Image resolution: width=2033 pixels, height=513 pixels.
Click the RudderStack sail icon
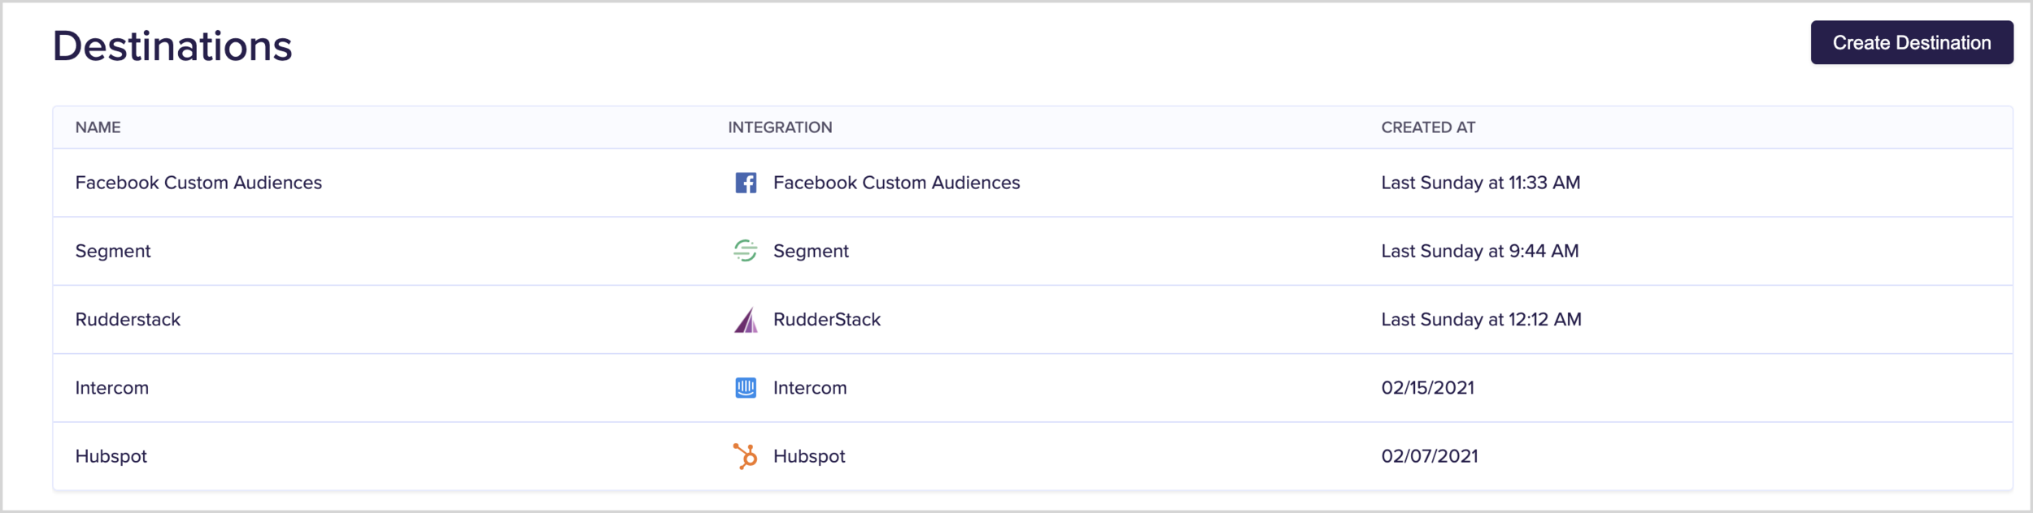coord(746,320)
